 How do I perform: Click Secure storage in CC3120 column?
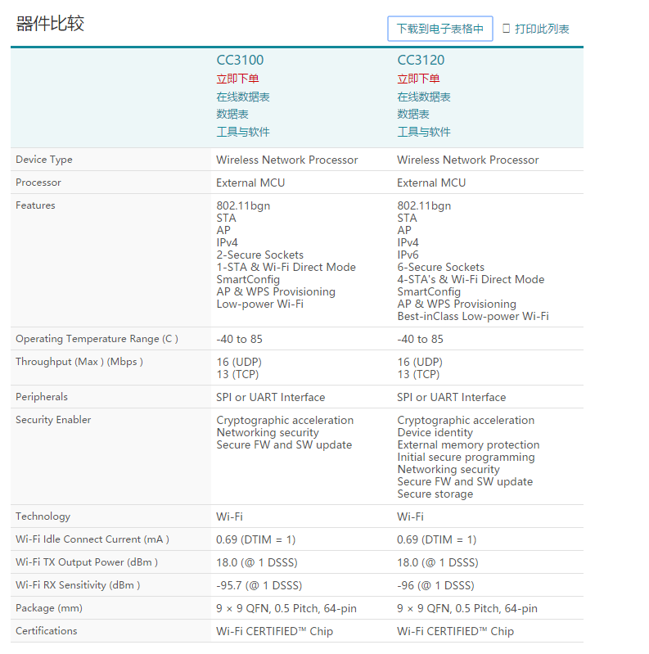435,494
